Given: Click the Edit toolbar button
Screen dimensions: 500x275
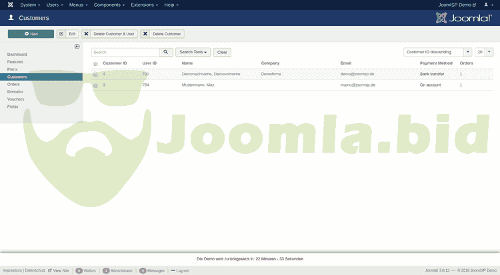Looking at the screenshot, I should pyautogui.click(x=68, y=33).
